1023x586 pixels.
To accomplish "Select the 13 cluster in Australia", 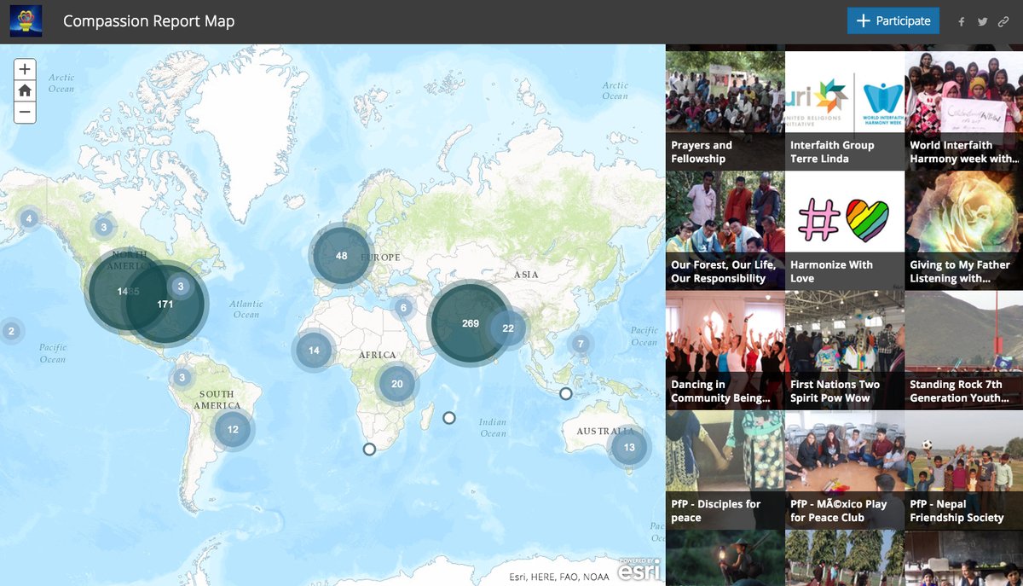I will [629, 447].
